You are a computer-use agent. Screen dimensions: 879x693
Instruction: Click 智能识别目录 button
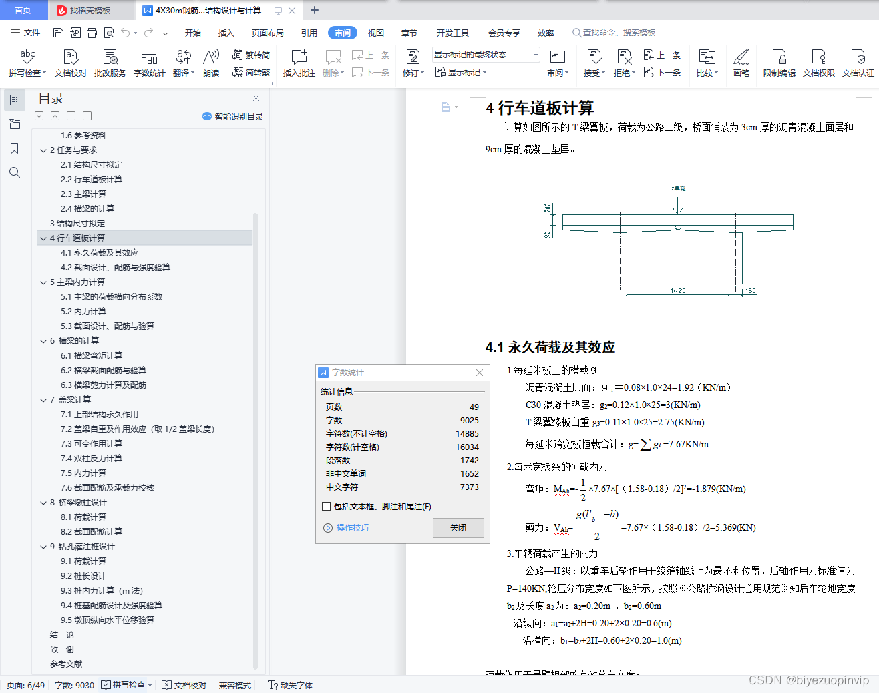(232, 116)
